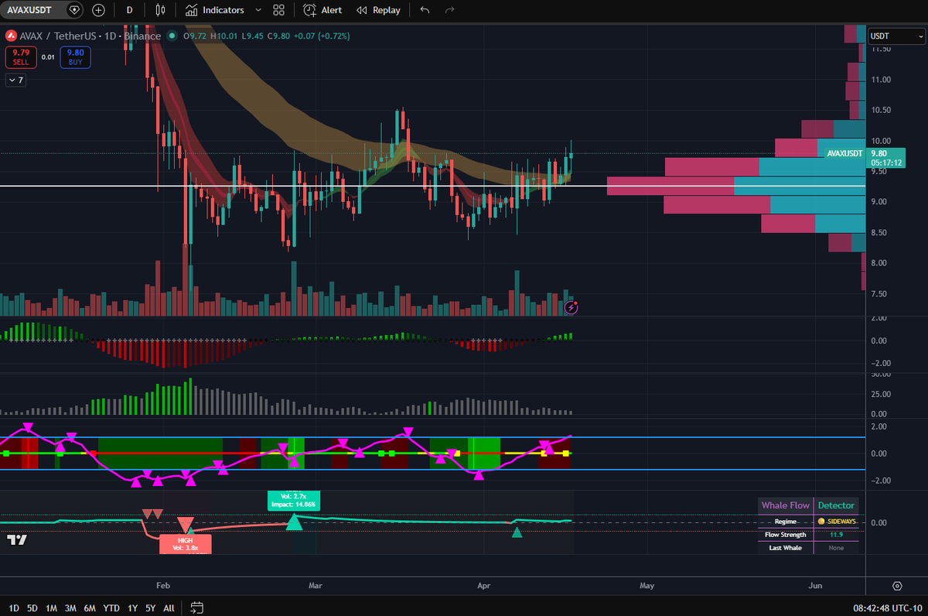Viewport: 928px width, 616px height.
Task: Click the green market status dot
Action: click(171, 36)
